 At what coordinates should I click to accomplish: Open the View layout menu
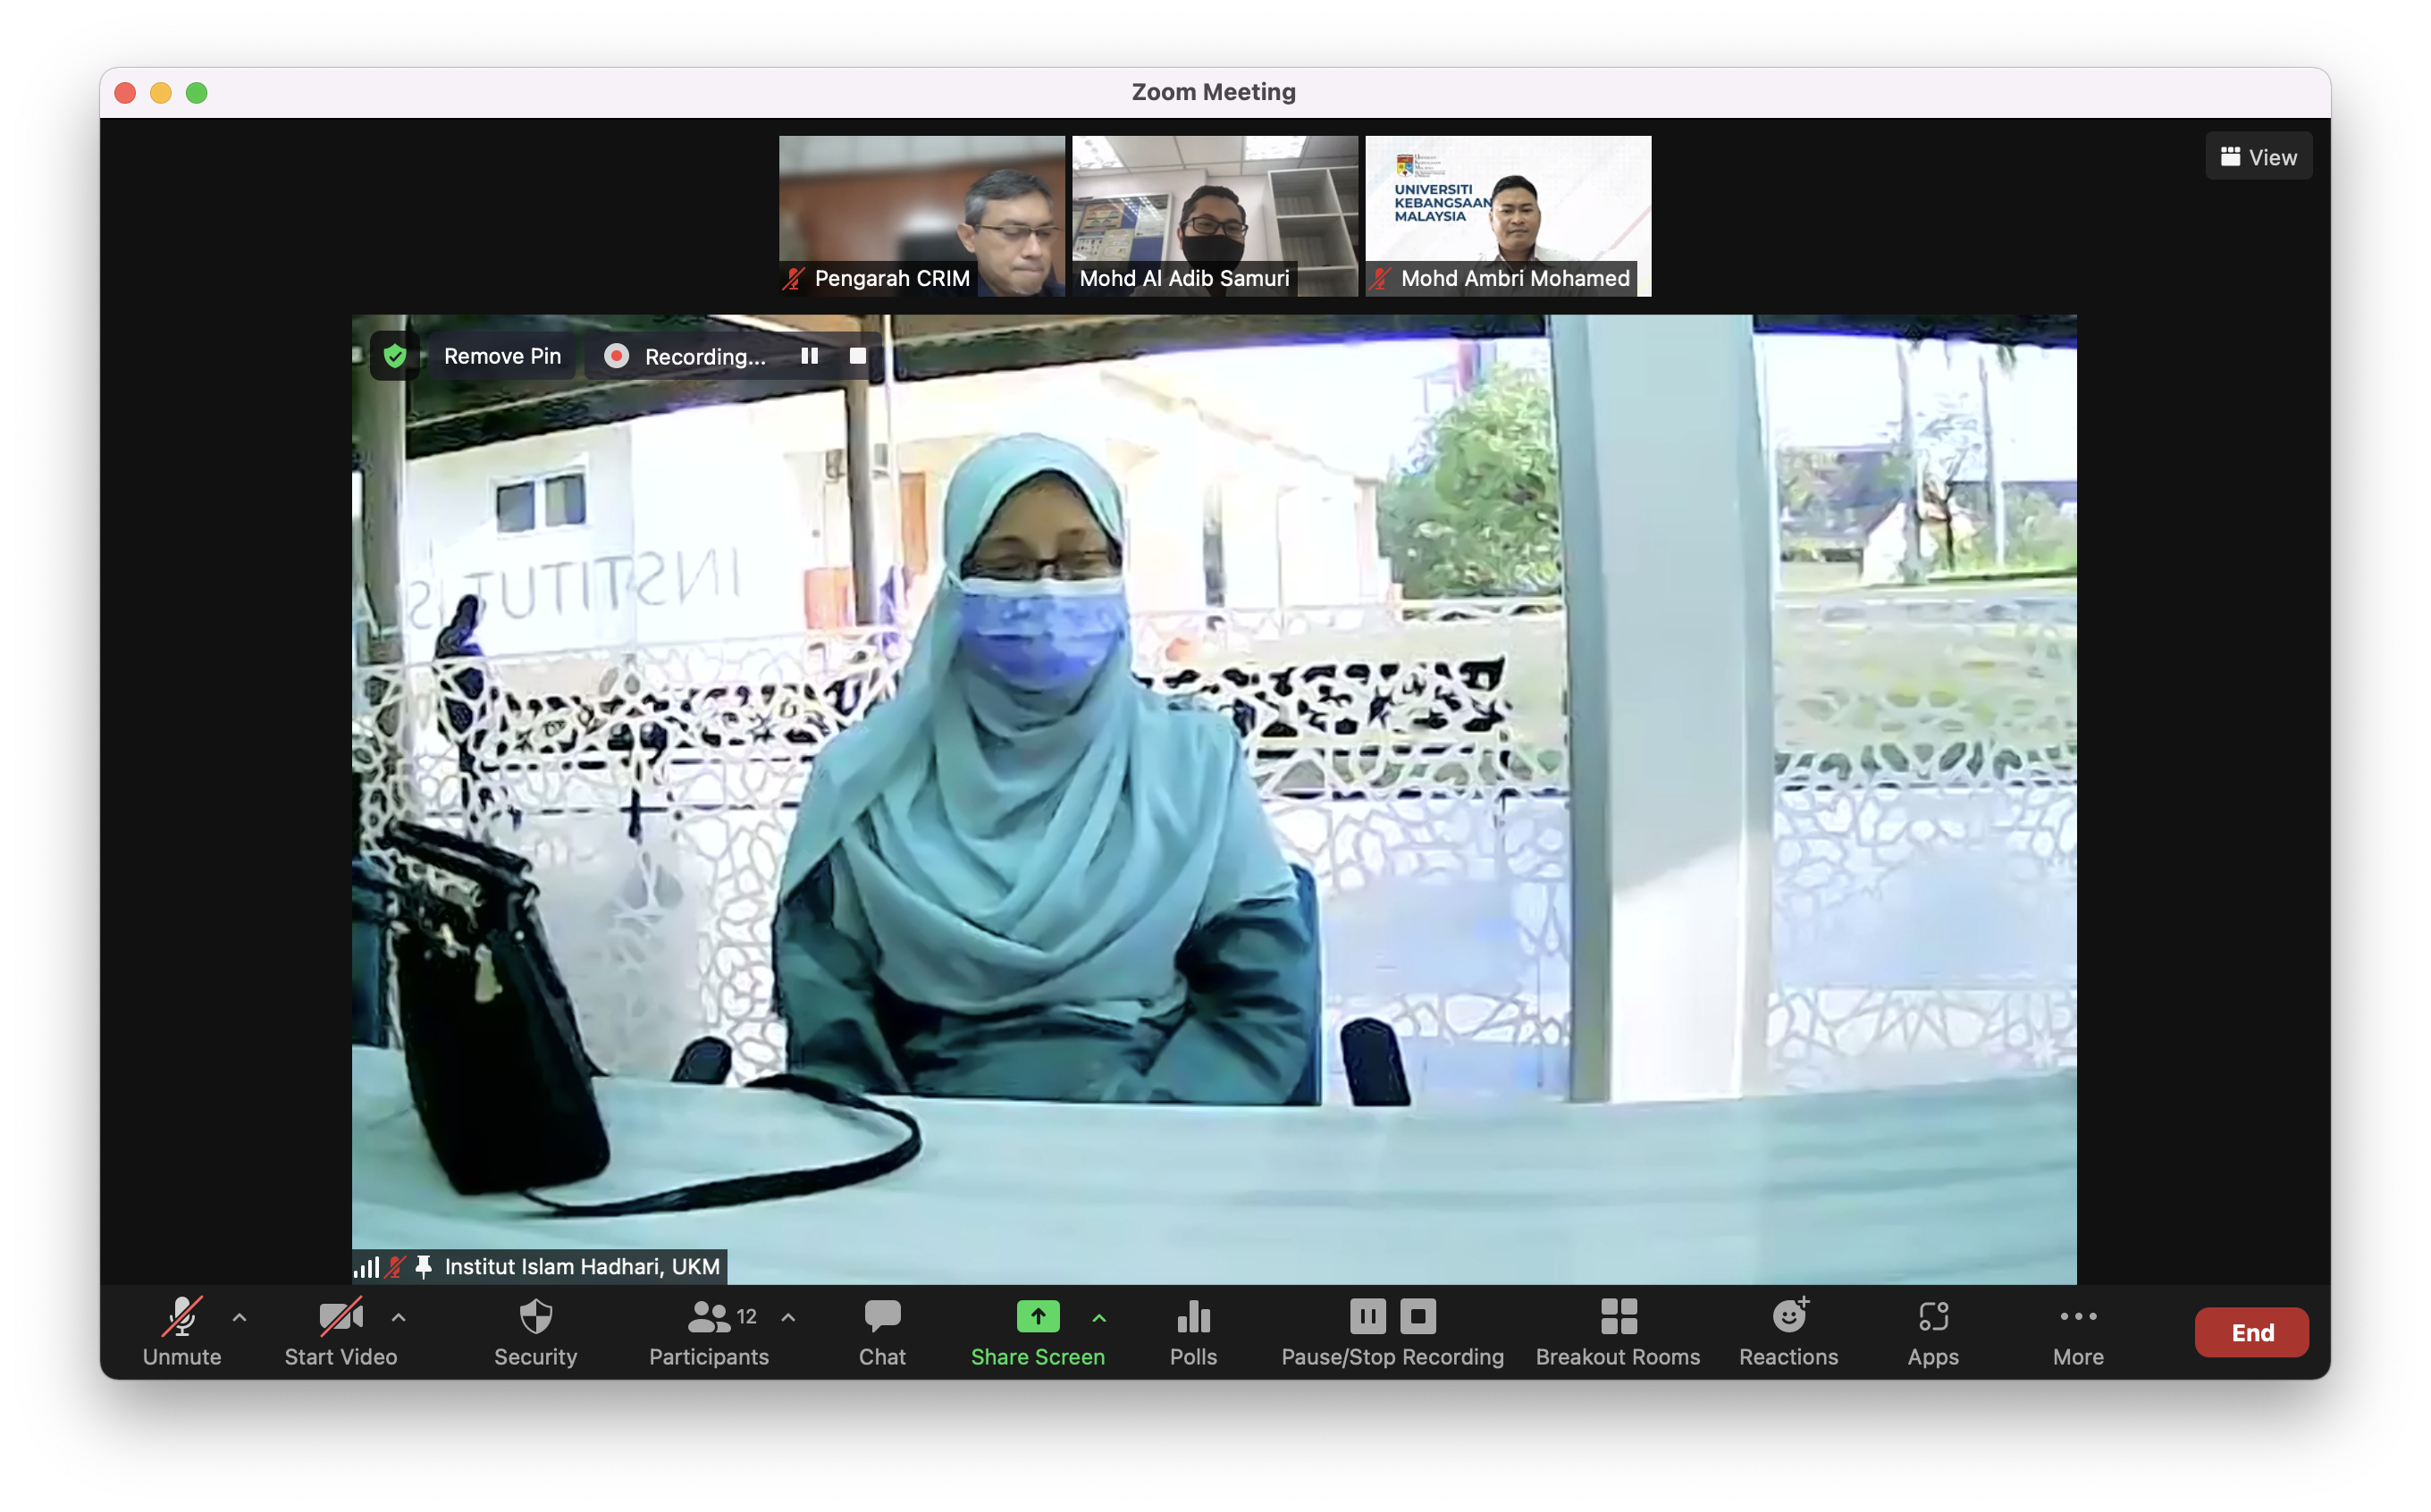point(2258,157)
